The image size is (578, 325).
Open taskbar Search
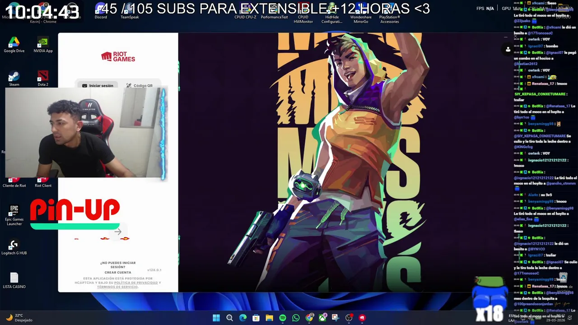coord(229,318)
